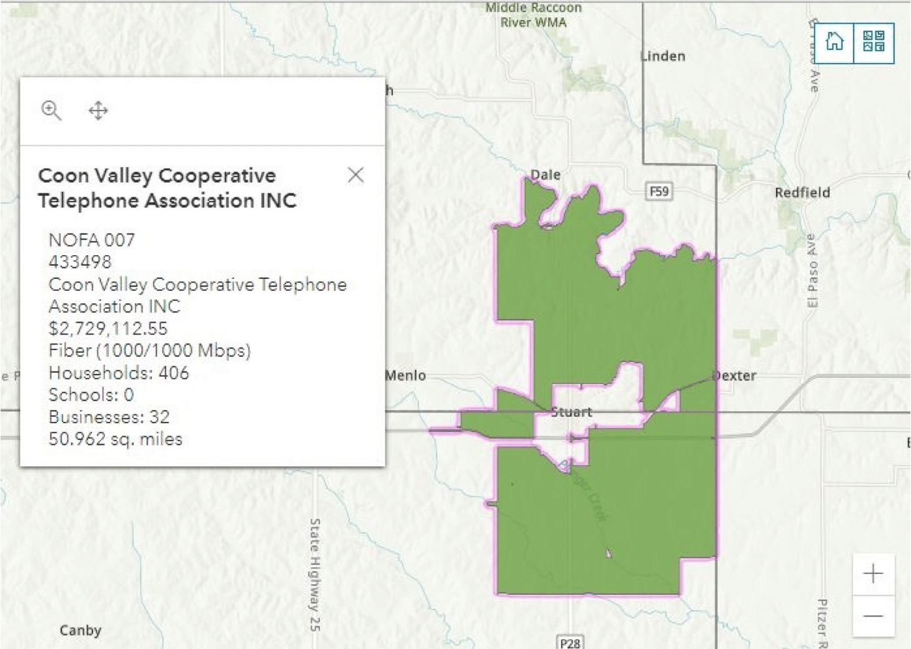Click the F59 highway shield marker

(x=659, y=191)
